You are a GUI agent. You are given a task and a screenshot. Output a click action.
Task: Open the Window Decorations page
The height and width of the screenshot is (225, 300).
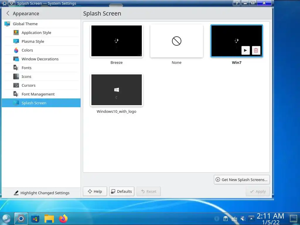(x=41, y=59)
